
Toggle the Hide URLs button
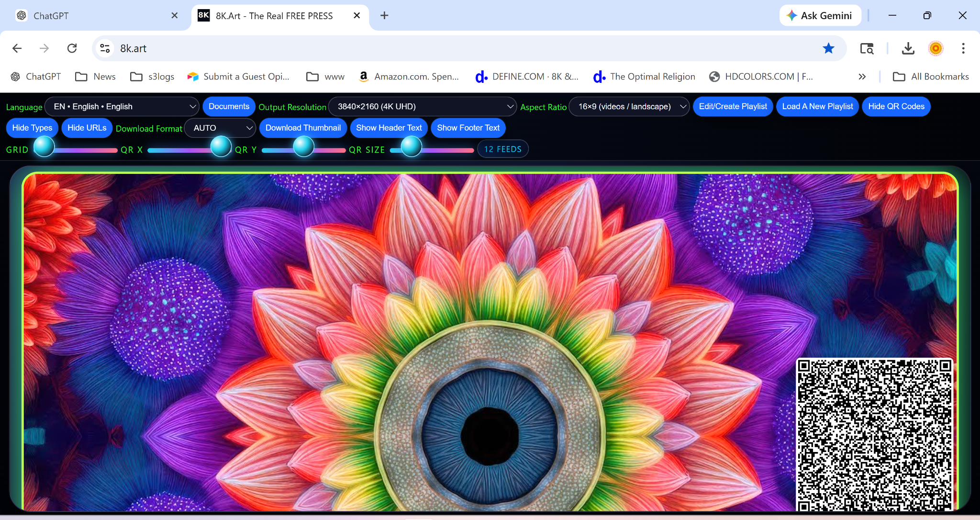[x=87, y=128]
